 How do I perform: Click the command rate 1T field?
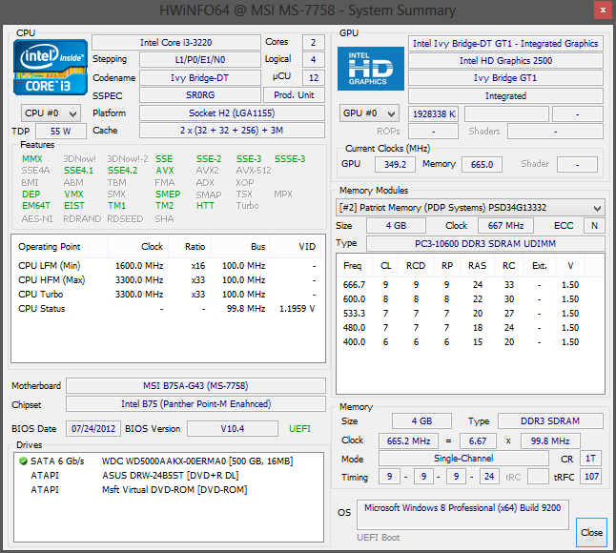[590, 459]
